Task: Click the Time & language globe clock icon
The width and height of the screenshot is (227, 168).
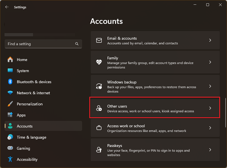Action: (10, 137)
